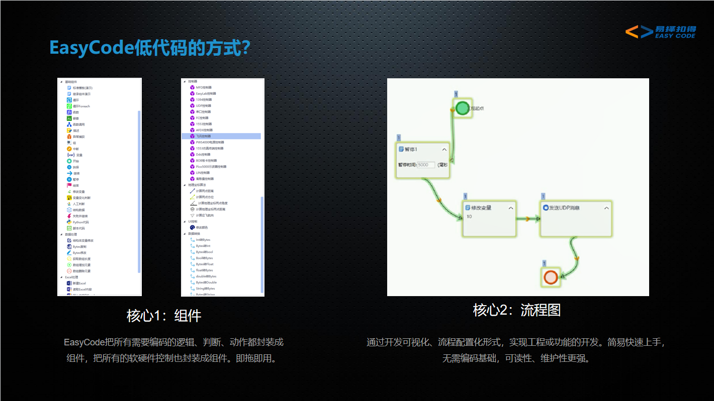Collapse the 地理坐标算法 tree group
Image resolution: width=714 pixels, height=401 pixels.
[x=184, y=185]
